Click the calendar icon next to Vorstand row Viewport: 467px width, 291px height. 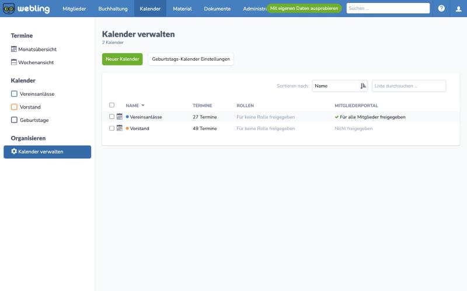120,128
